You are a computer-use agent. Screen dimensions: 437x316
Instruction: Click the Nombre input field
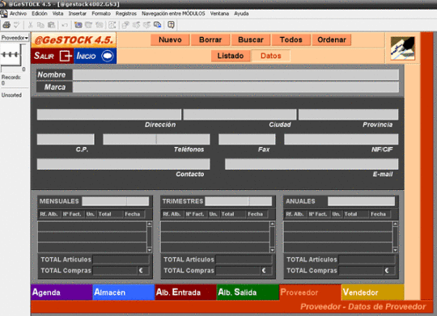[235, 74]
